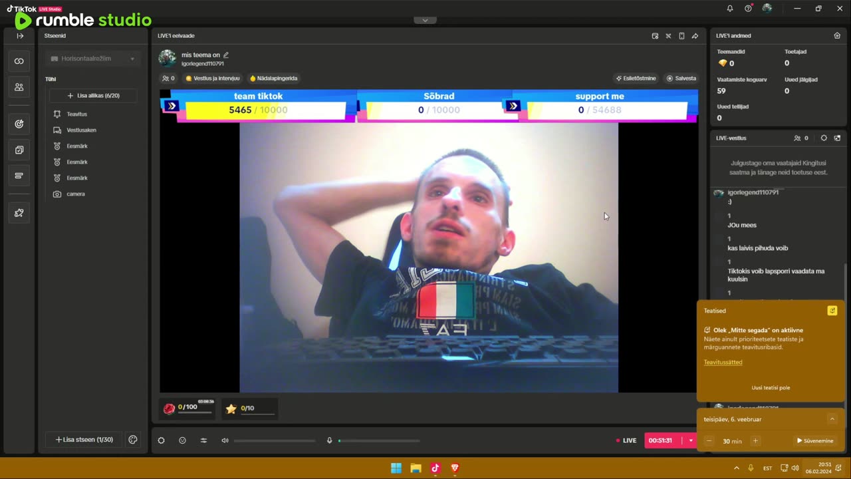Open audio mixer sliders icon

pos(203,440)
